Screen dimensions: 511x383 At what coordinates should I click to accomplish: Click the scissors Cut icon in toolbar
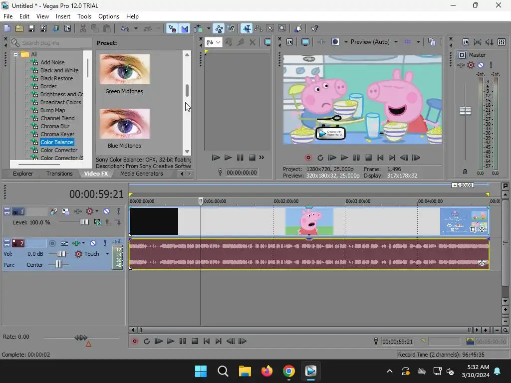coord(83,28)
